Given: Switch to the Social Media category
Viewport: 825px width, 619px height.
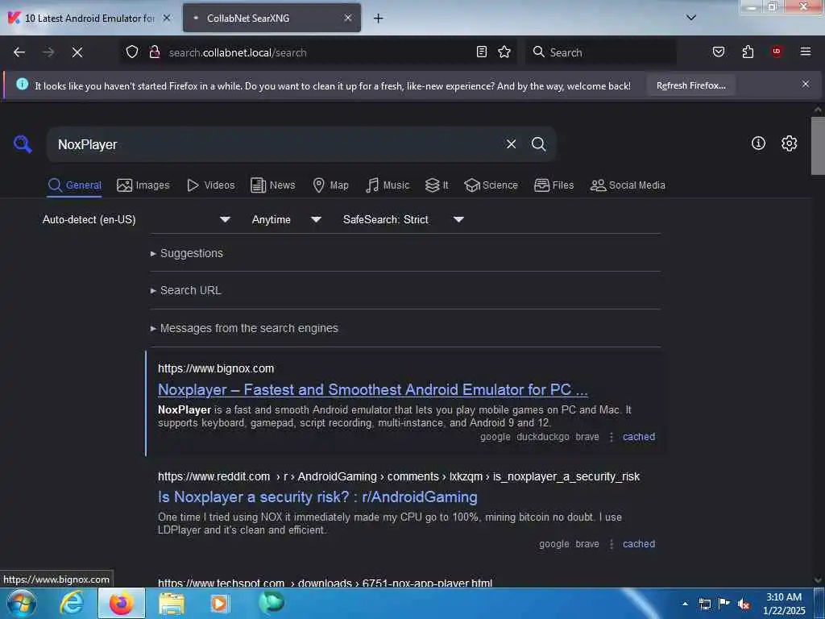Looking at the screenshot, I should (x=628, y=185).
